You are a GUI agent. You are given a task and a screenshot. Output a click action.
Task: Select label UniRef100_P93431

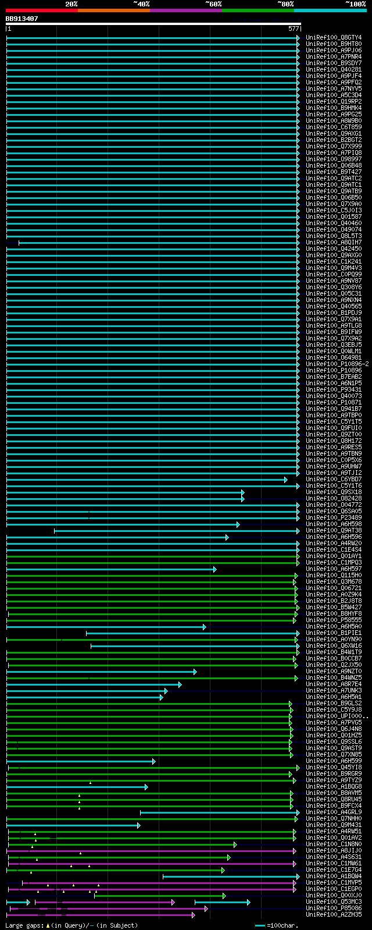point(334,389)
